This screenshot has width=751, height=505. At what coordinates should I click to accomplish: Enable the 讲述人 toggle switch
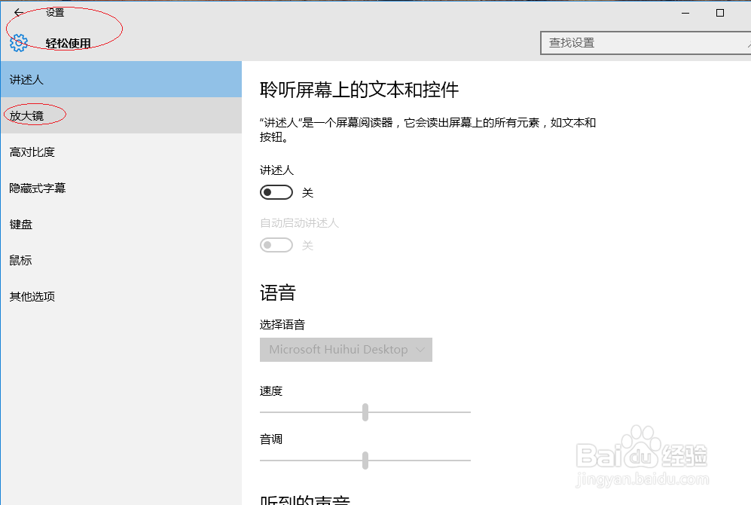click(x=276, y=192)
